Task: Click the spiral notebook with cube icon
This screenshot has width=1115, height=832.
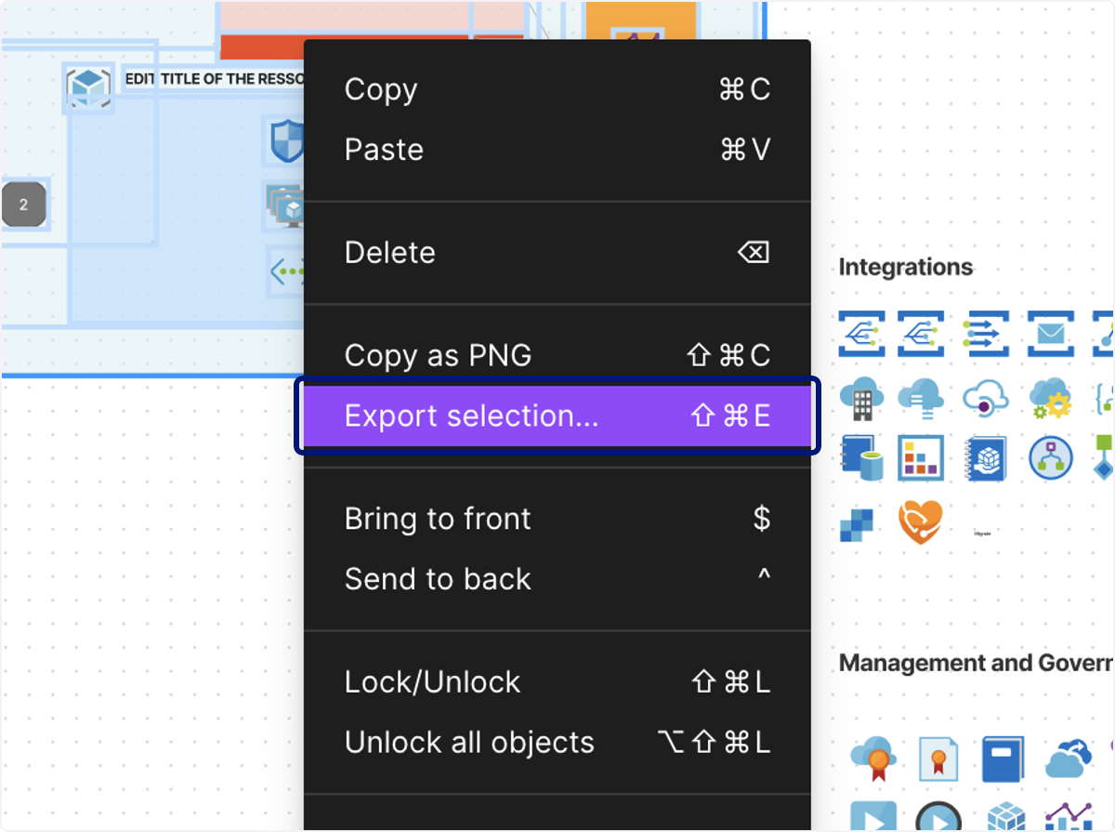Action: point(987,458)
